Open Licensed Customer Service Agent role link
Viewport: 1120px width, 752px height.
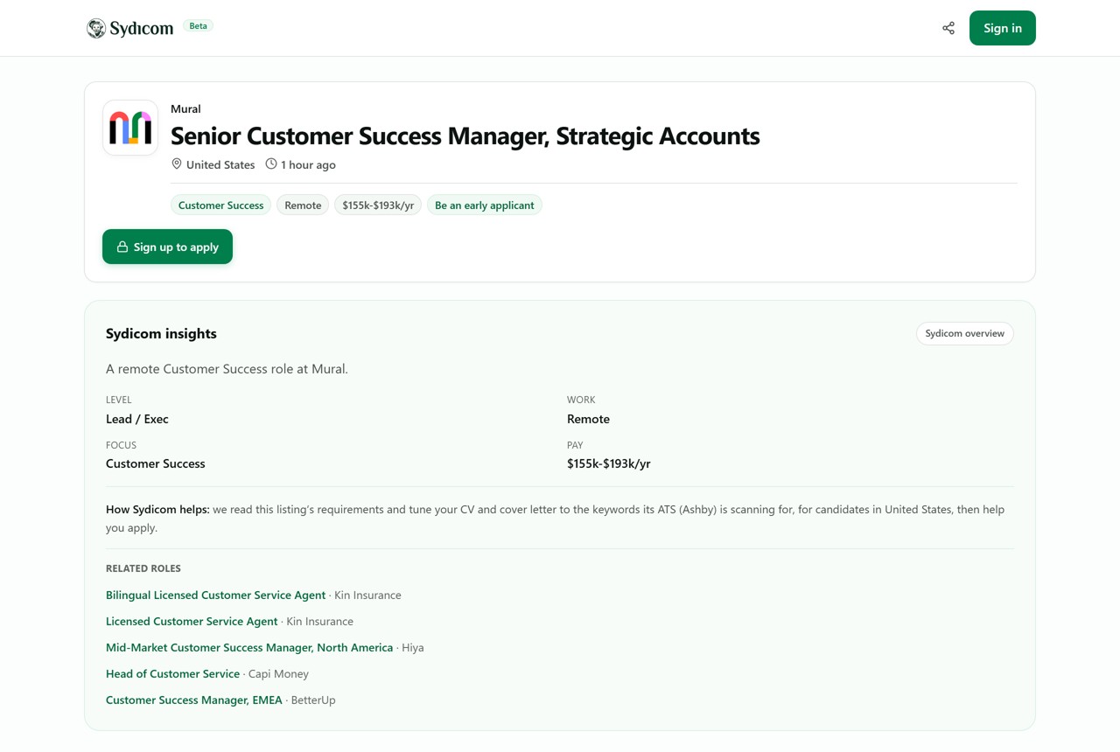tap(192, 621)
